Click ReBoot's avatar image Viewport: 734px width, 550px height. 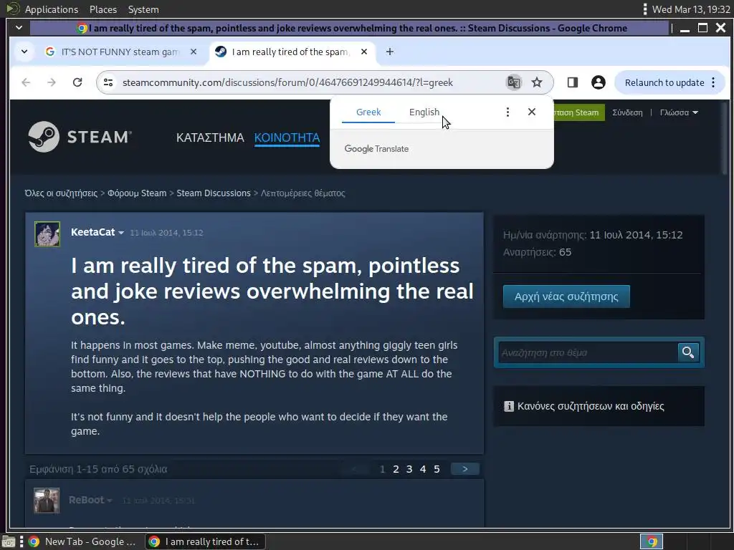pyautogui.click(x=47, y=501)
